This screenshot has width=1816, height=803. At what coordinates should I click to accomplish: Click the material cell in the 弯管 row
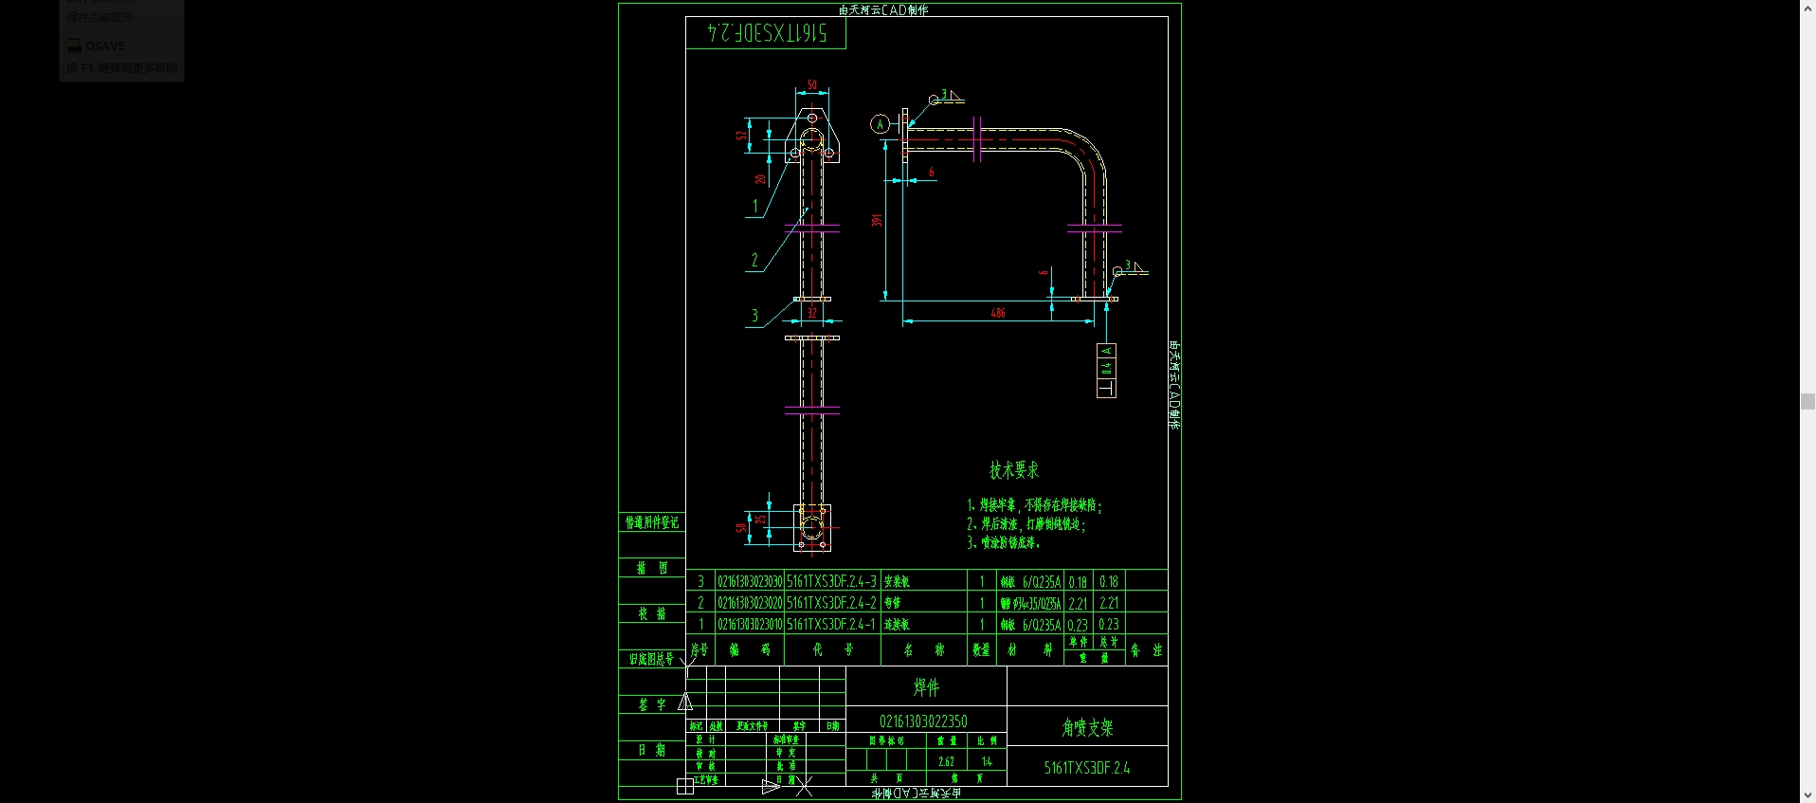click(x=1030, y=603)
